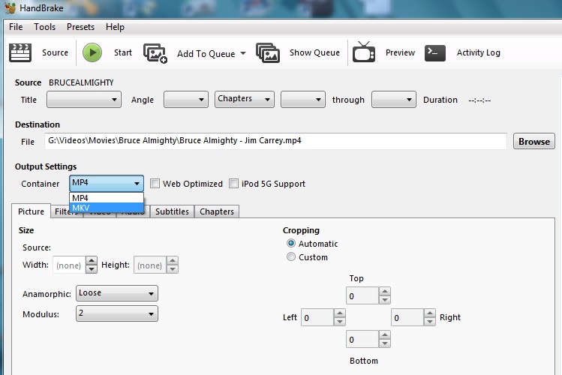The height and width of the screenshot is (375, 562).
Task: Click the Preview television icon
Action: point(365,52)
